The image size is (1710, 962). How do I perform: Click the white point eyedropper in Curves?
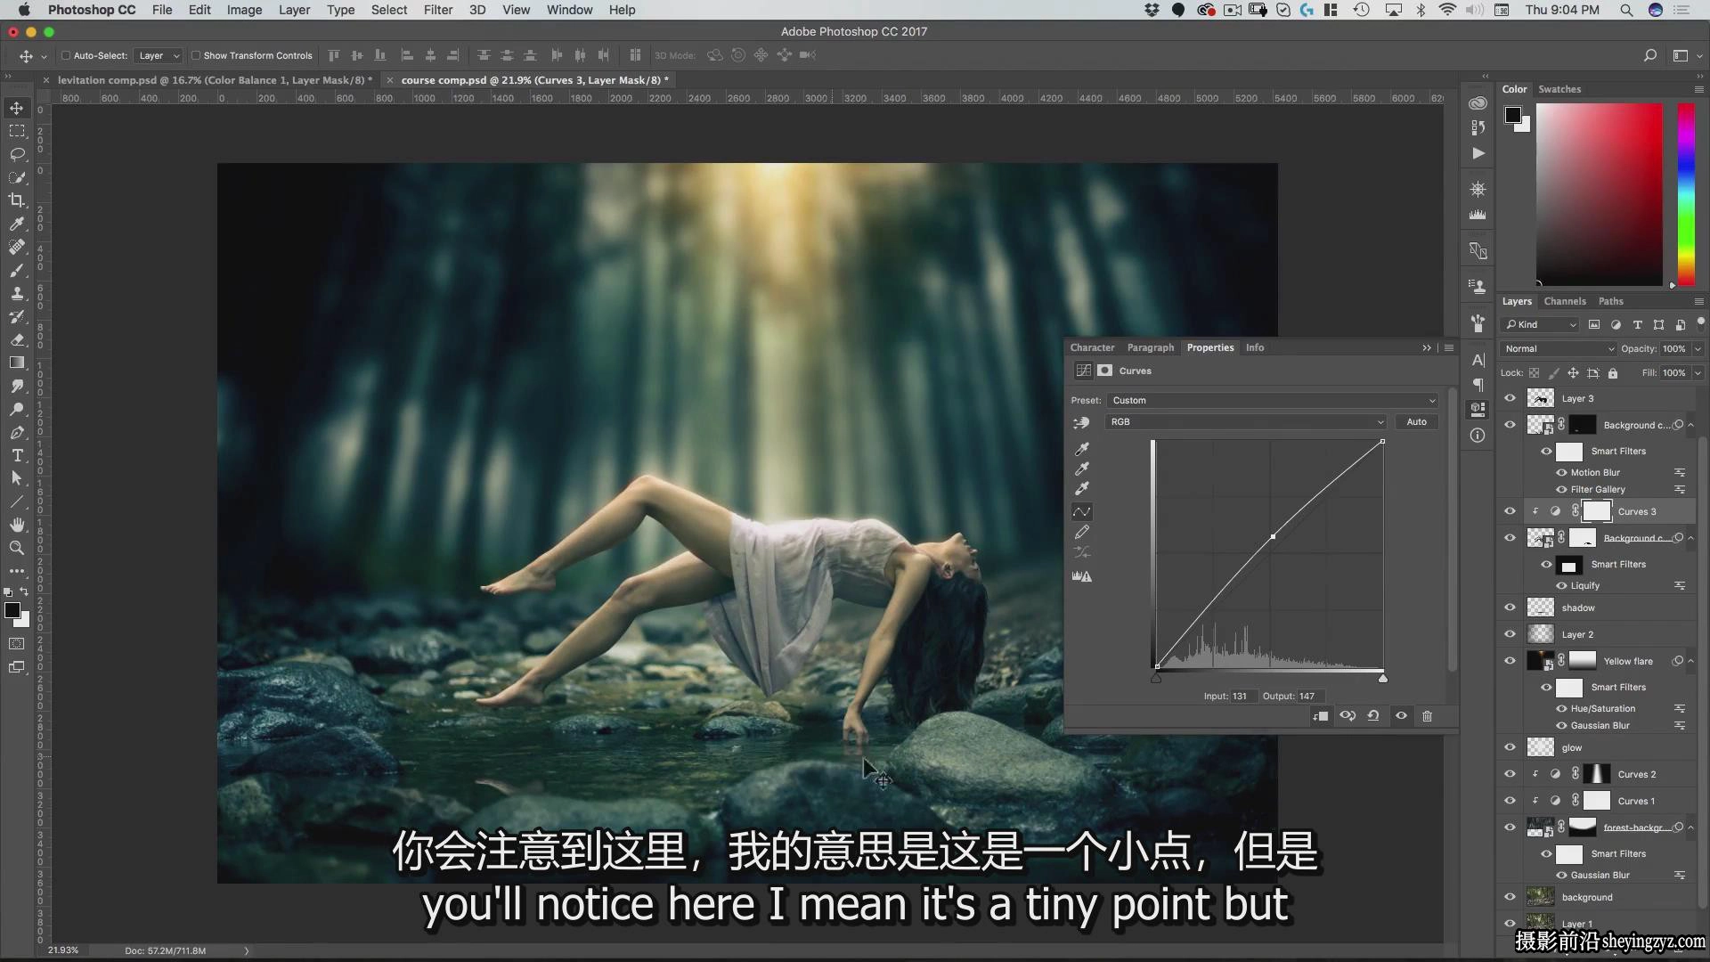pos(1082,488)
